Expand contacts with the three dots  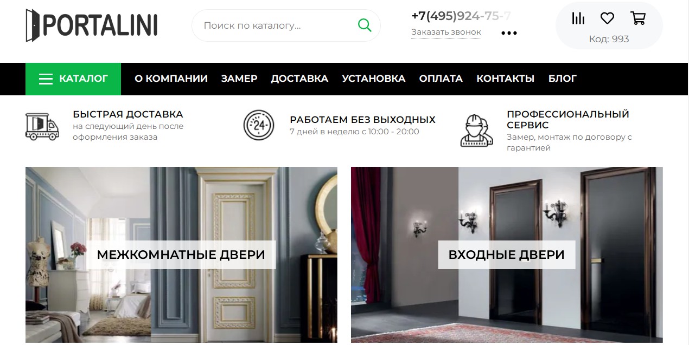click(509, 33)
